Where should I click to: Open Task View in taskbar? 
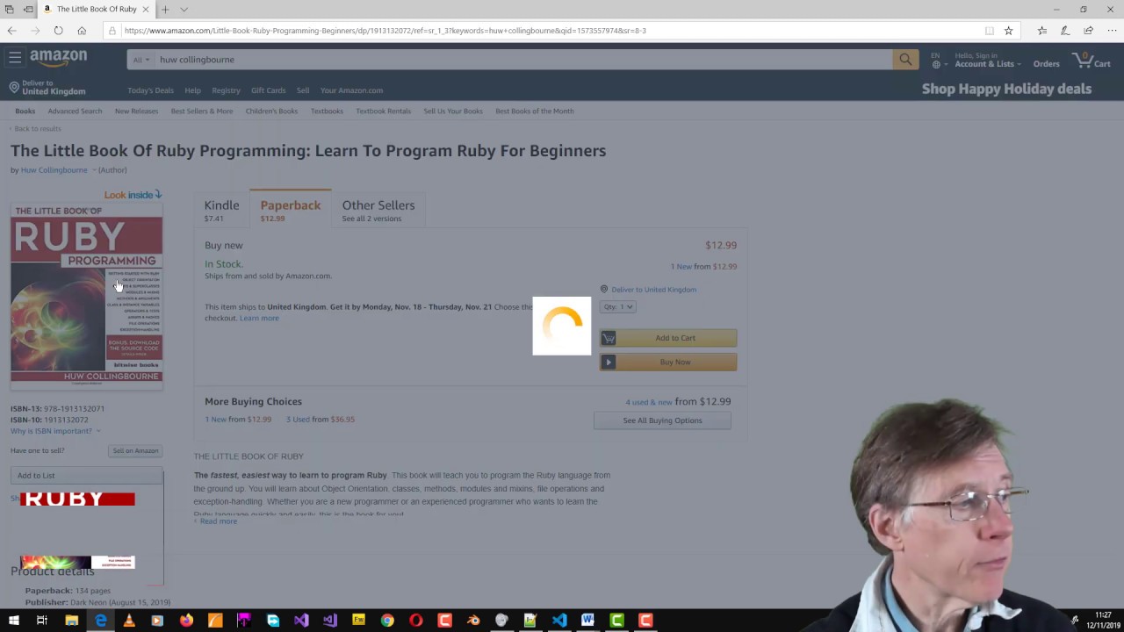click(41, 621)
